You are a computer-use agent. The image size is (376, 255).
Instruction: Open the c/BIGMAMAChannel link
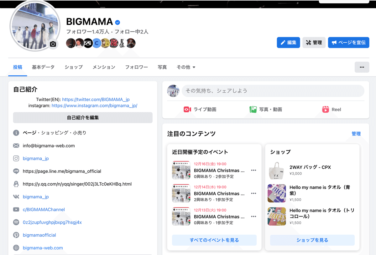pos(44,210)
